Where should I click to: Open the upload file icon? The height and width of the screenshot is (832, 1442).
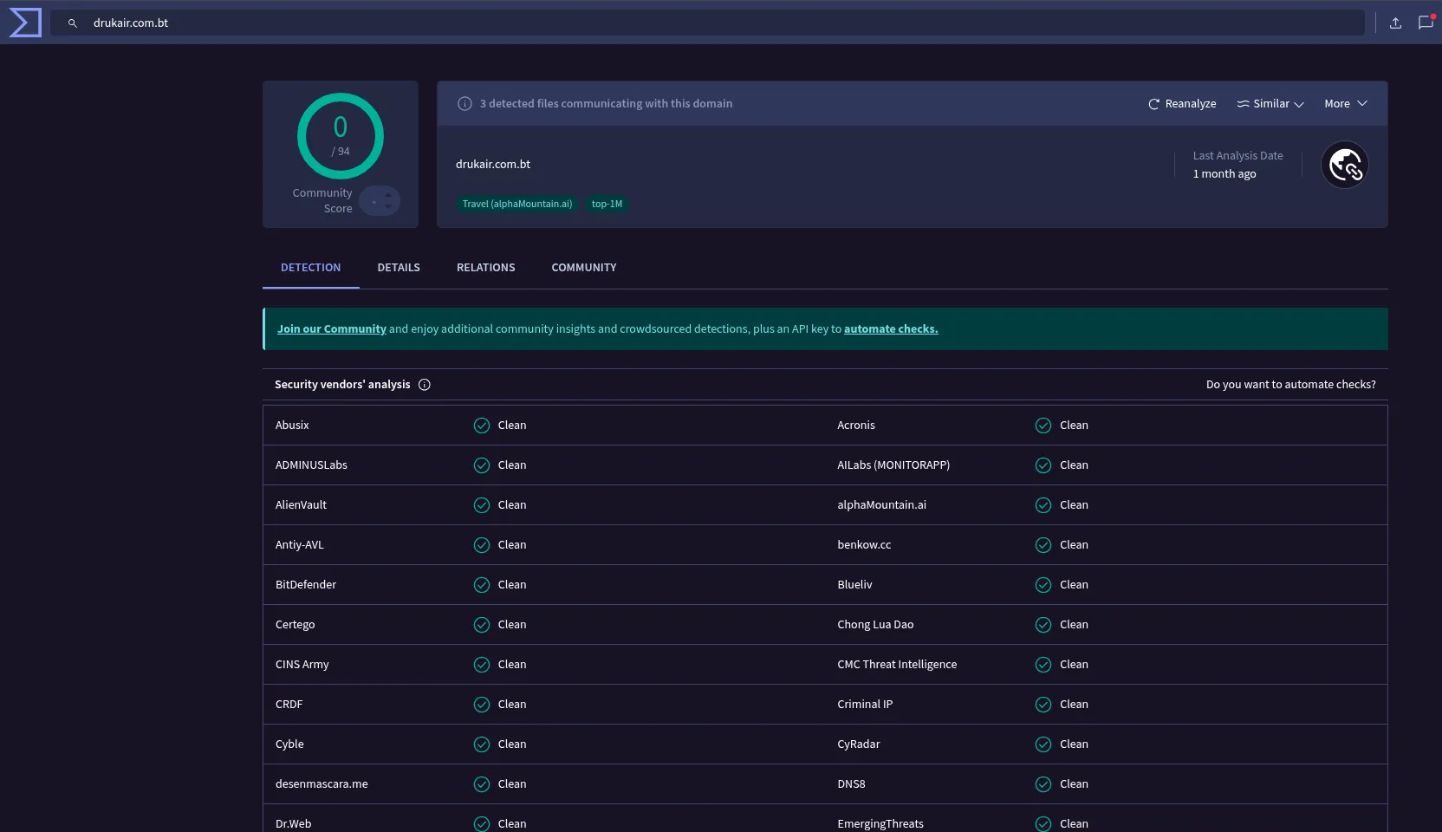pyautogui.click(x=1395, y=23)
